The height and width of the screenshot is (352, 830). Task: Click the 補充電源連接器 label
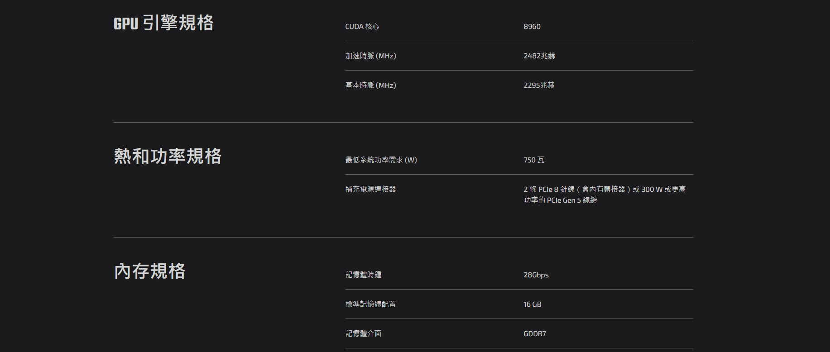point(370,189)
